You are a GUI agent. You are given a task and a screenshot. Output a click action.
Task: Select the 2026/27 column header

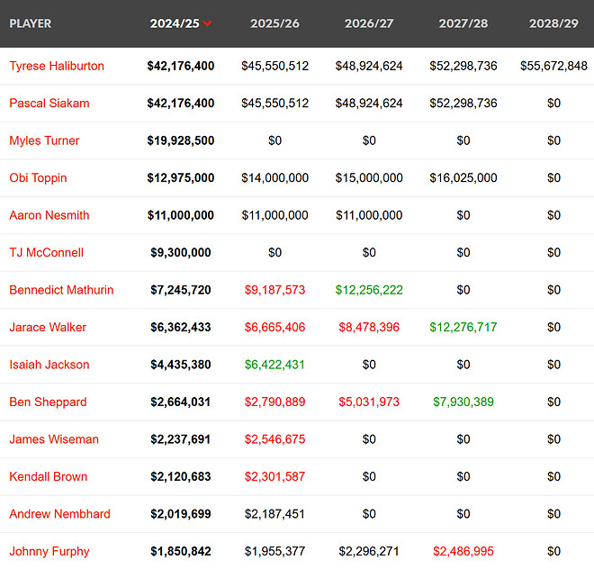[369, 23]
